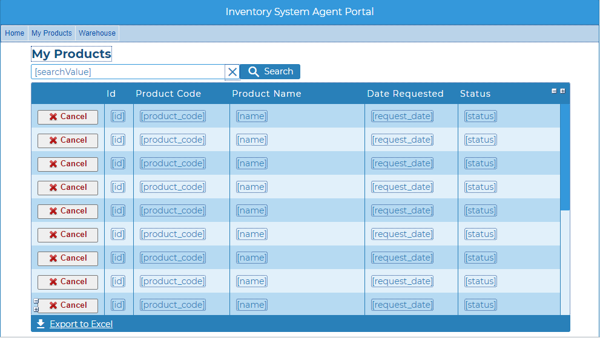Select the Date Requested column header
The height and width of the screenshot is (338, 600).
click(x=405, y=94)
